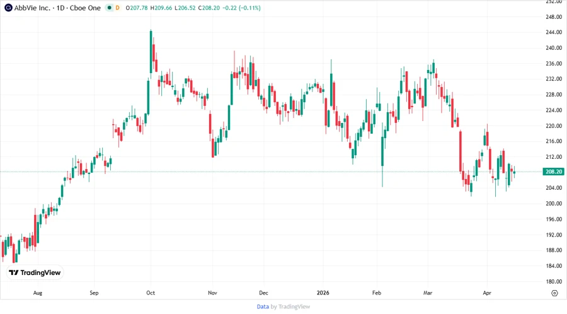Screen dimensions: 567x314
Task: Click the Apr time axis label
Action: click(x=487, y=293)
